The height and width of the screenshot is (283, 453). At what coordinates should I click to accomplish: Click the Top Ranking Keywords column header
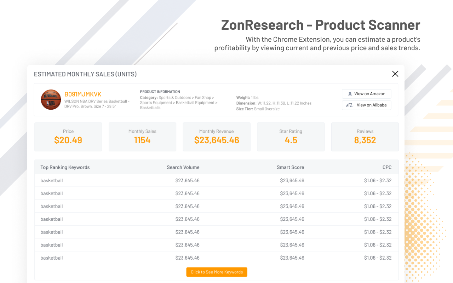(65, 167)
